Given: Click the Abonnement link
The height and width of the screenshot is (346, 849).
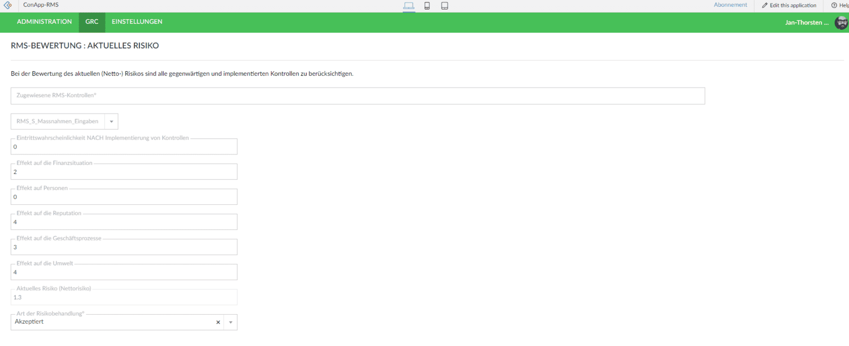Looking at the screenshot, I should (x=730, y=5).
